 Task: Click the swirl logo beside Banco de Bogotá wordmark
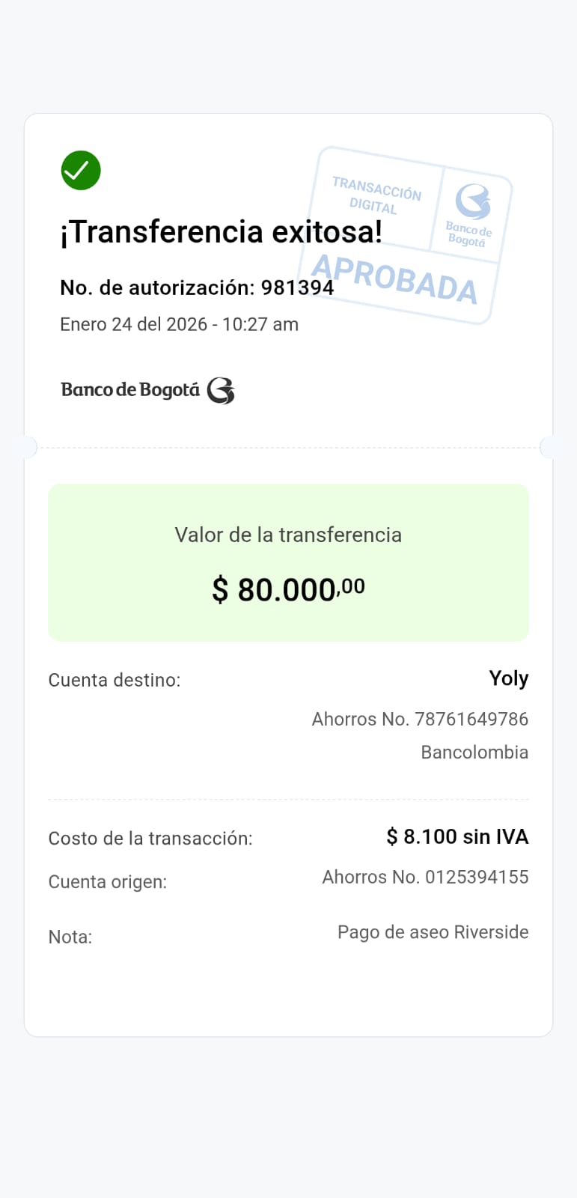tap(221, 390)
